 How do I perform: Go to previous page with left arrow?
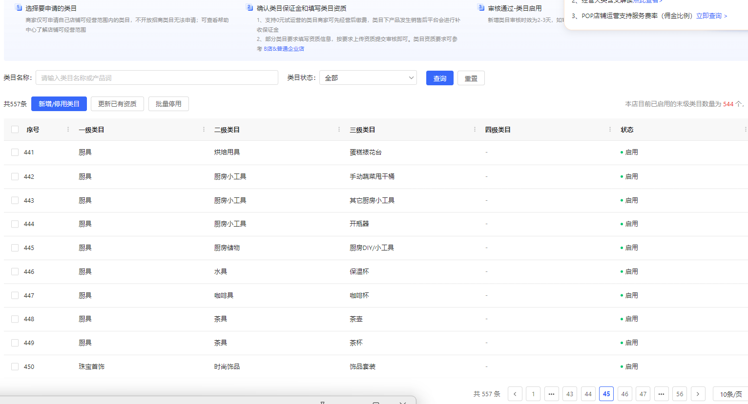[x=515, y=394]
